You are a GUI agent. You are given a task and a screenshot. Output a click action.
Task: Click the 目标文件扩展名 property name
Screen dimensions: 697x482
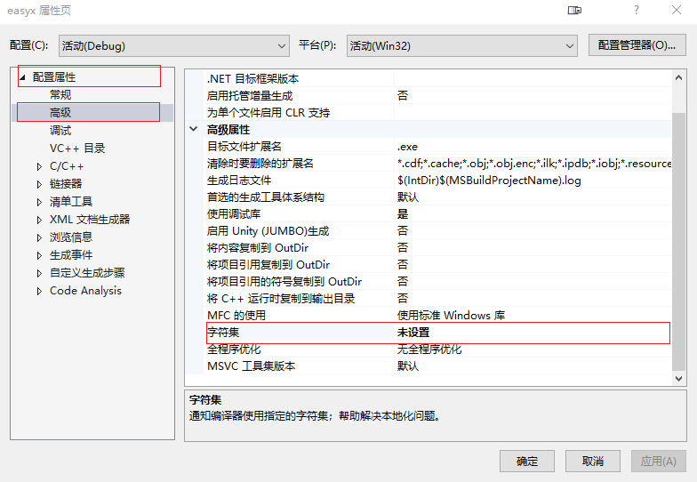click(244, 146)
